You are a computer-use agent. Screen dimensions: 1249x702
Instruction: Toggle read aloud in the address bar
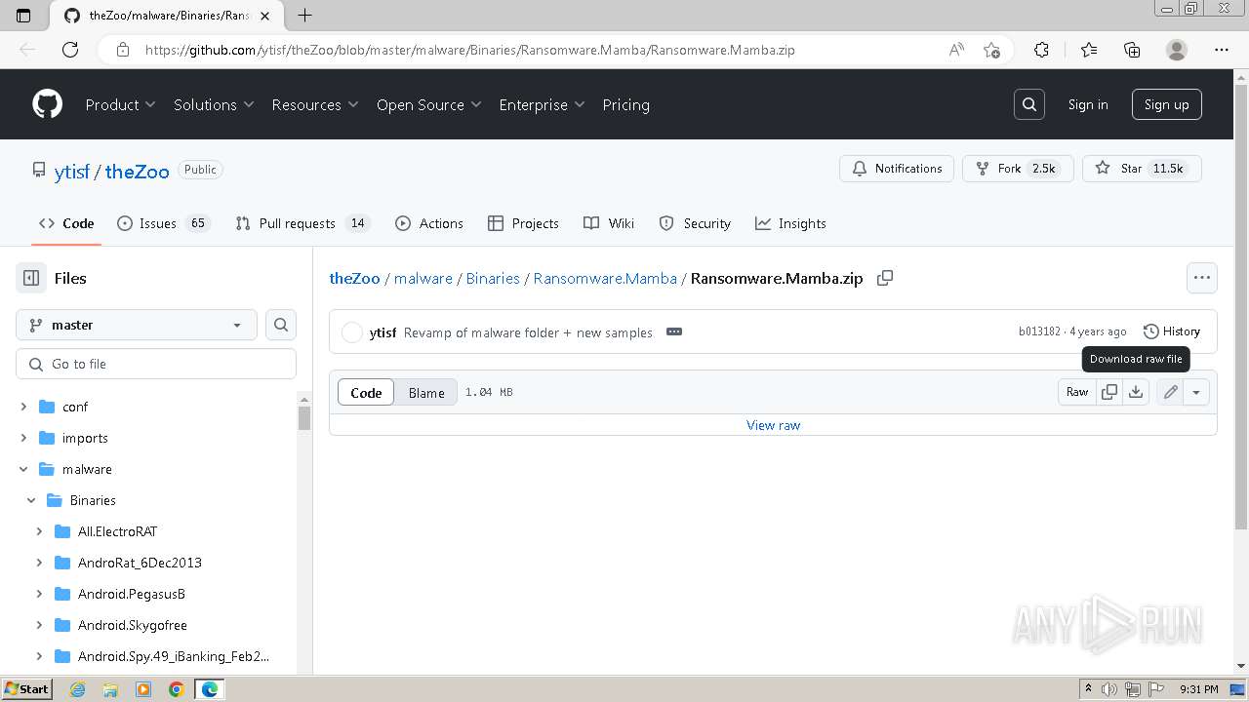[x=956, y=50]
